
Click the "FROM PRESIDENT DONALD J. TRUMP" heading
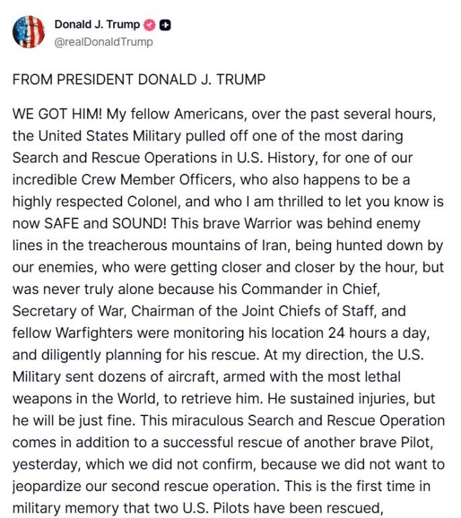(x=139, y=80)
